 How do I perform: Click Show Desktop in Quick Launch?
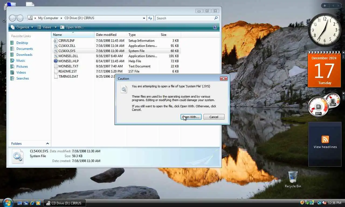coord(20,203)
